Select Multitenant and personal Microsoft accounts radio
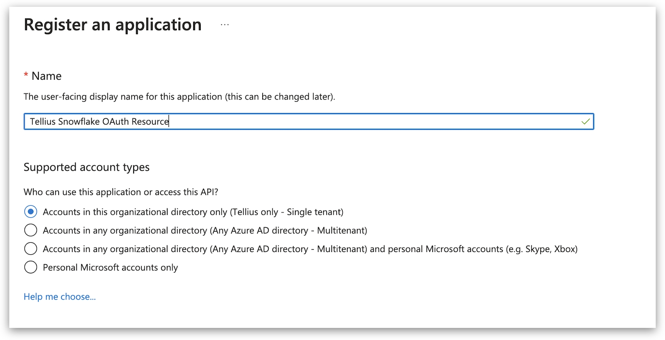The image size is (665, 340). 31,249
